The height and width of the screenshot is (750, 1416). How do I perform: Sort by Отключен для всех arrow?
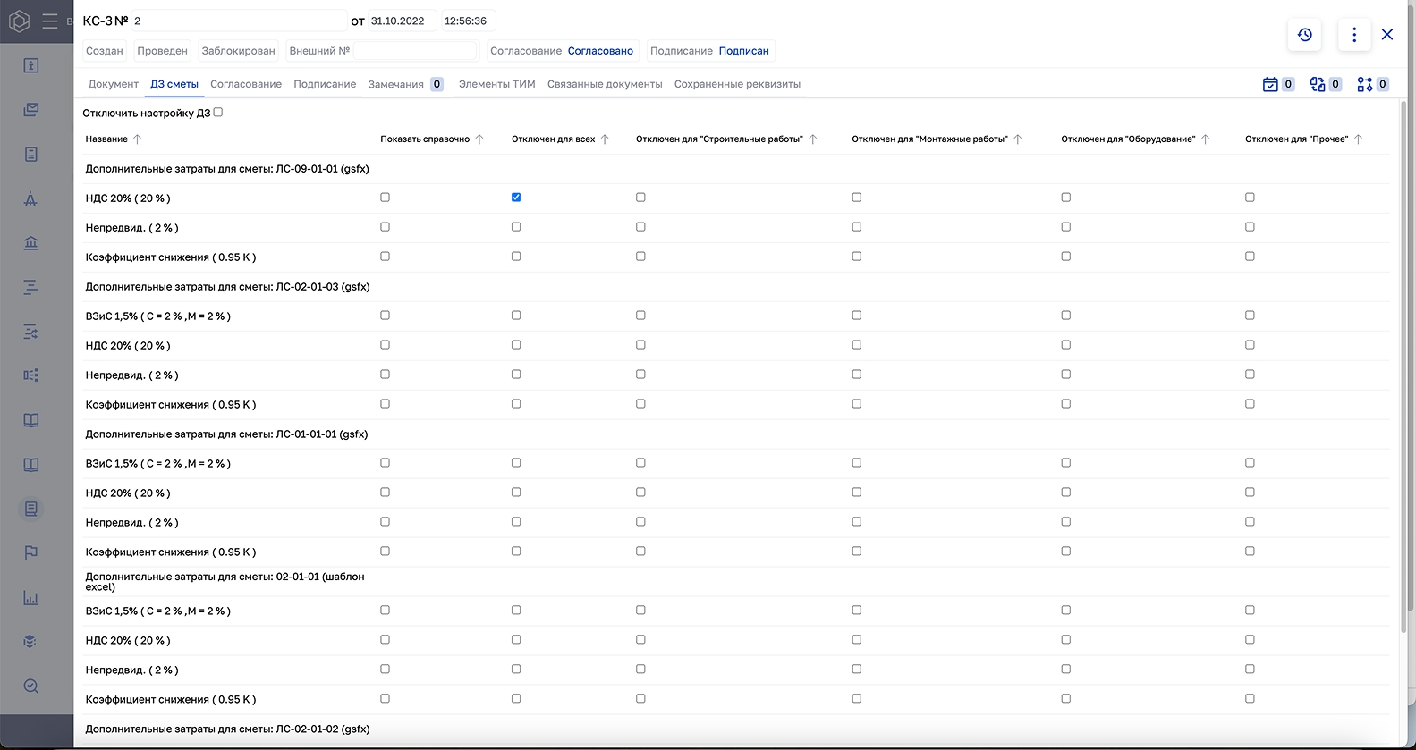click(605, 139)
